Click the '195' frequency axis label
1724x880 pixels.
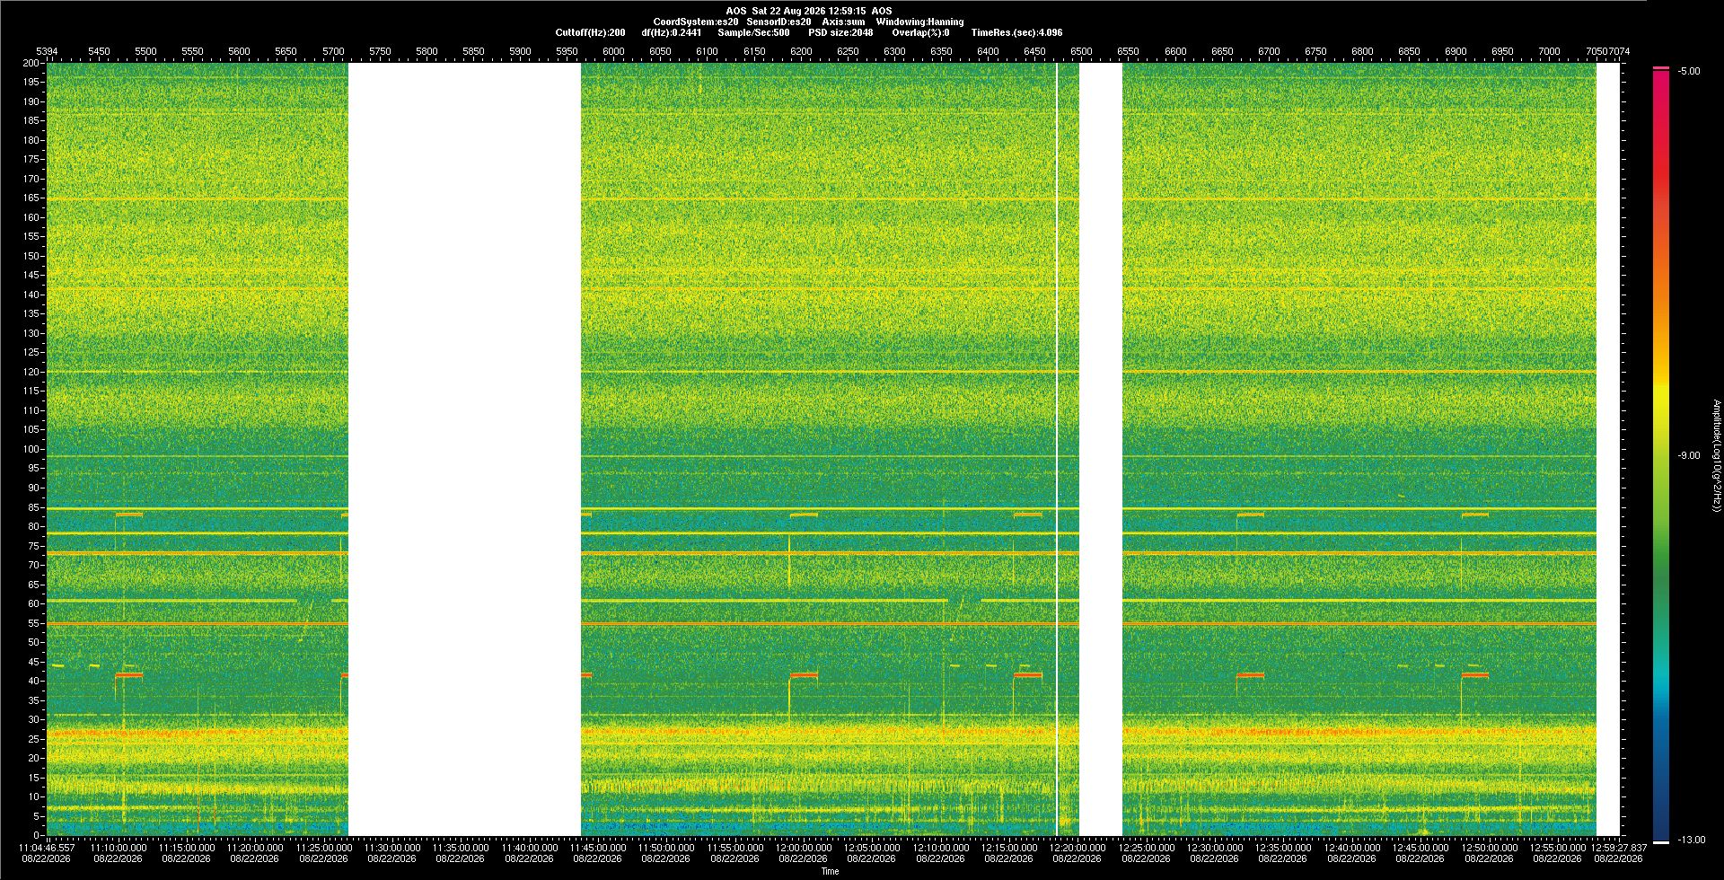pos(31,82)
